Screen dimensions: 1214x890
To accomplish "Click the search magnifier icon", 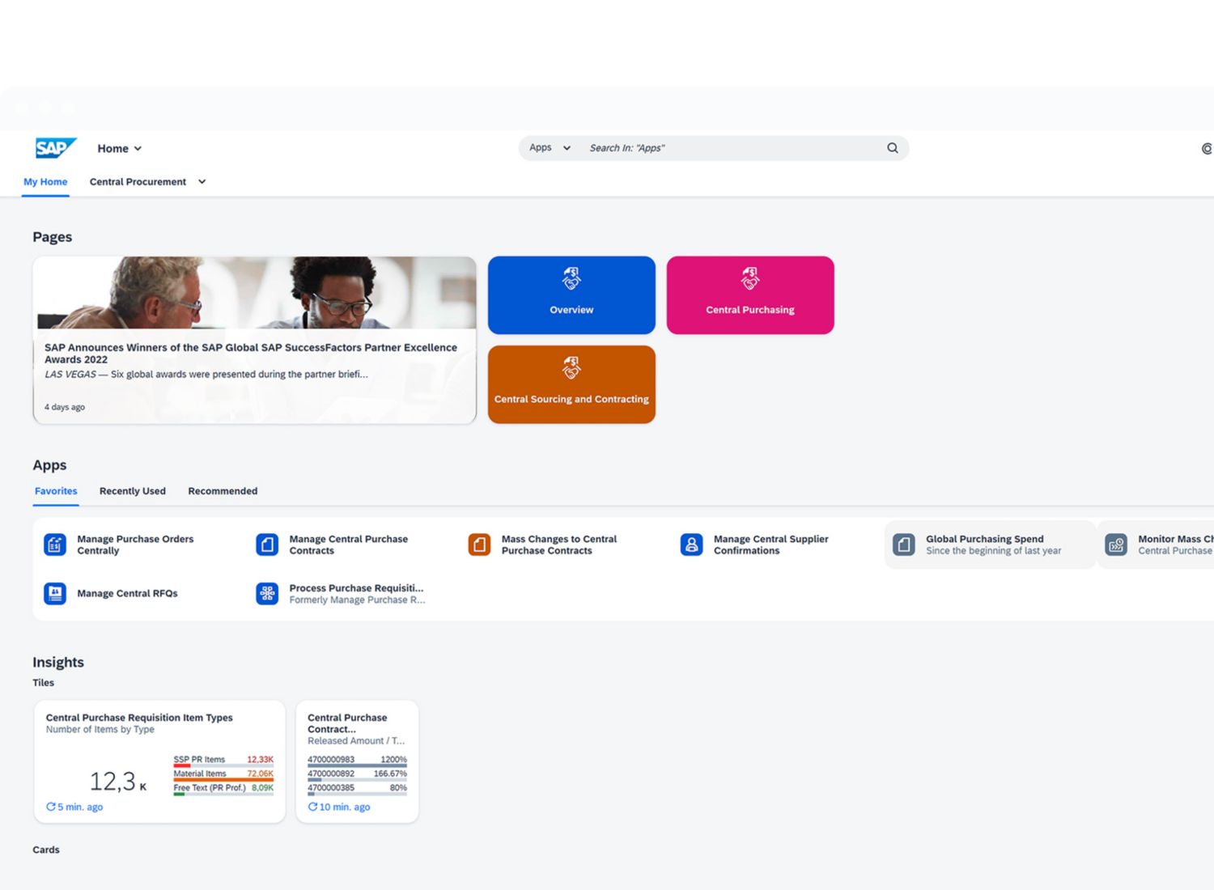I will pos(892,148).
